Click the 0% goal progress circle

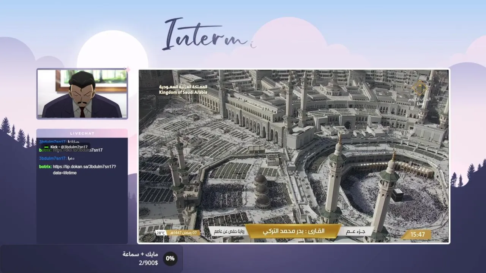click(170, 258)
